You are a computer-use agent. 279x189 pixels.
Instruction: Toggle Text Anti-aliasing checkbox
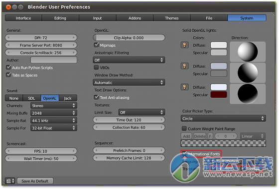(96, 97)
